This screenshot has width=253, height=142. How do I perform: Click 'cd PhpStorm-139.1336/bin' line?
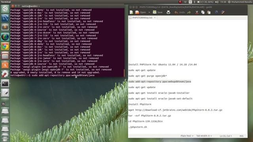click(x=145, y=121)
